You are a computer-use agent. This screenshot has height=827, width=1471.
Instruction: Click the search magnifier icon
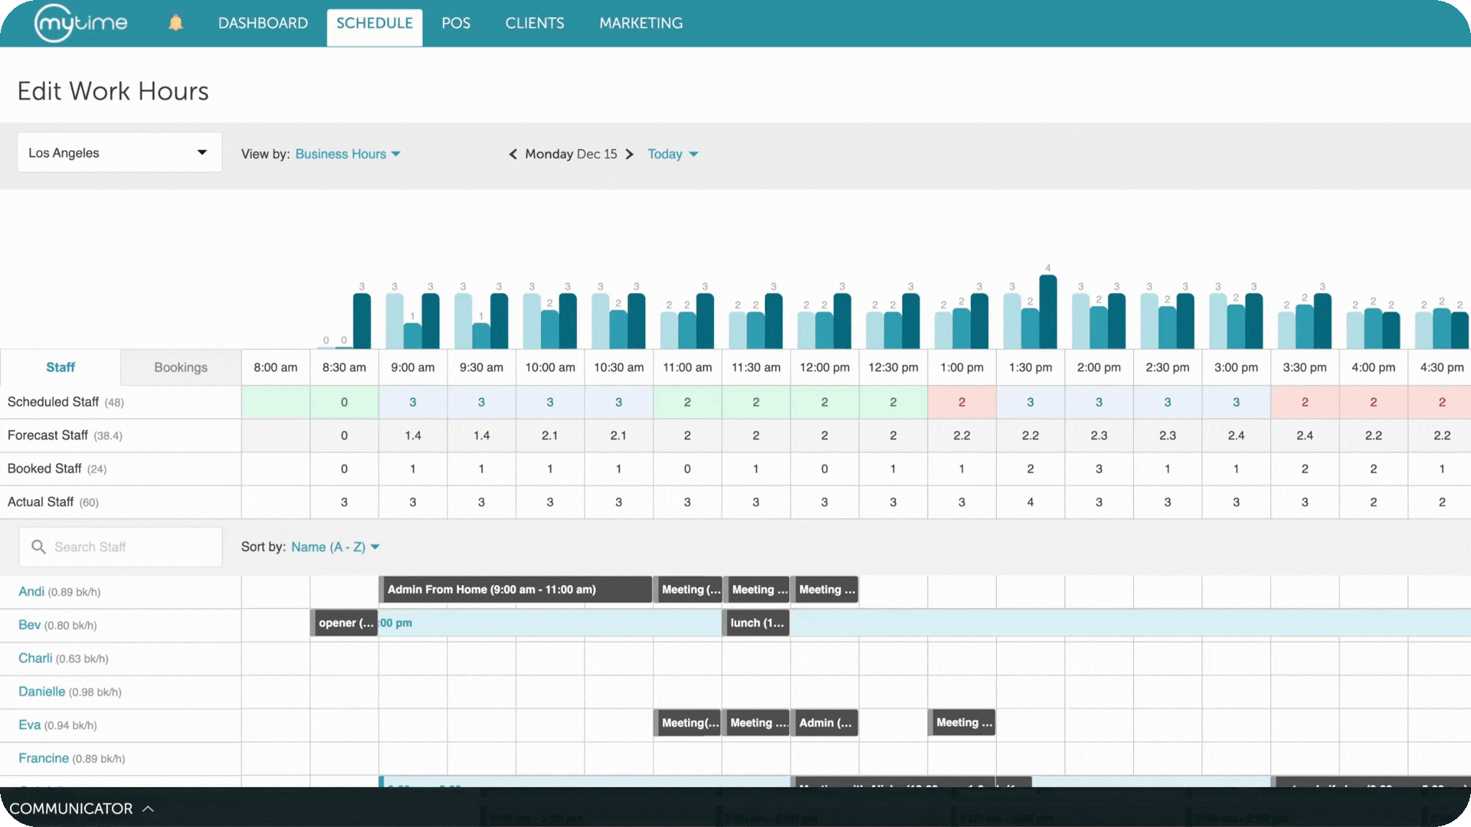(x=38, y=547)
